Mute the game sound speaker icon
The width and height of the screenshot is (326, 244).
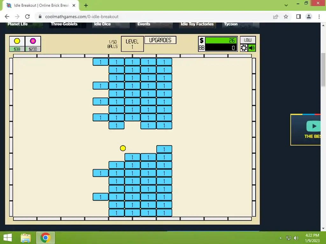pyautogui.click(x=252, y=48)
